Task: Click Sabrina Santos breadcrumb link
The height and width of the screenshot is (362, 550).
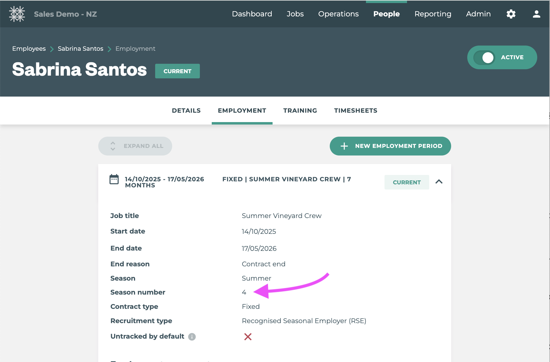Action: tap(80, 49)
